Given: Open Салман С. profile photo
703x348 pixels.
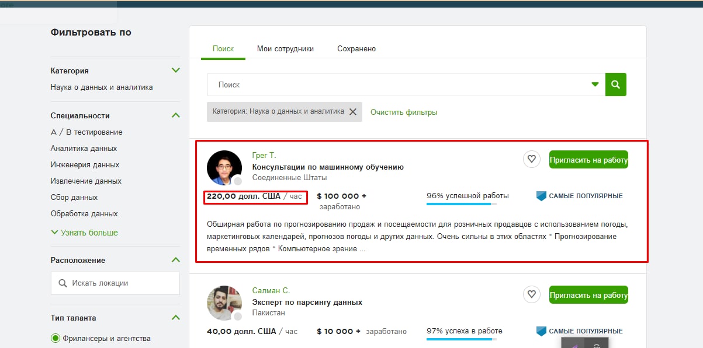Looking at the screenshot, I should [x=224, y=303].
